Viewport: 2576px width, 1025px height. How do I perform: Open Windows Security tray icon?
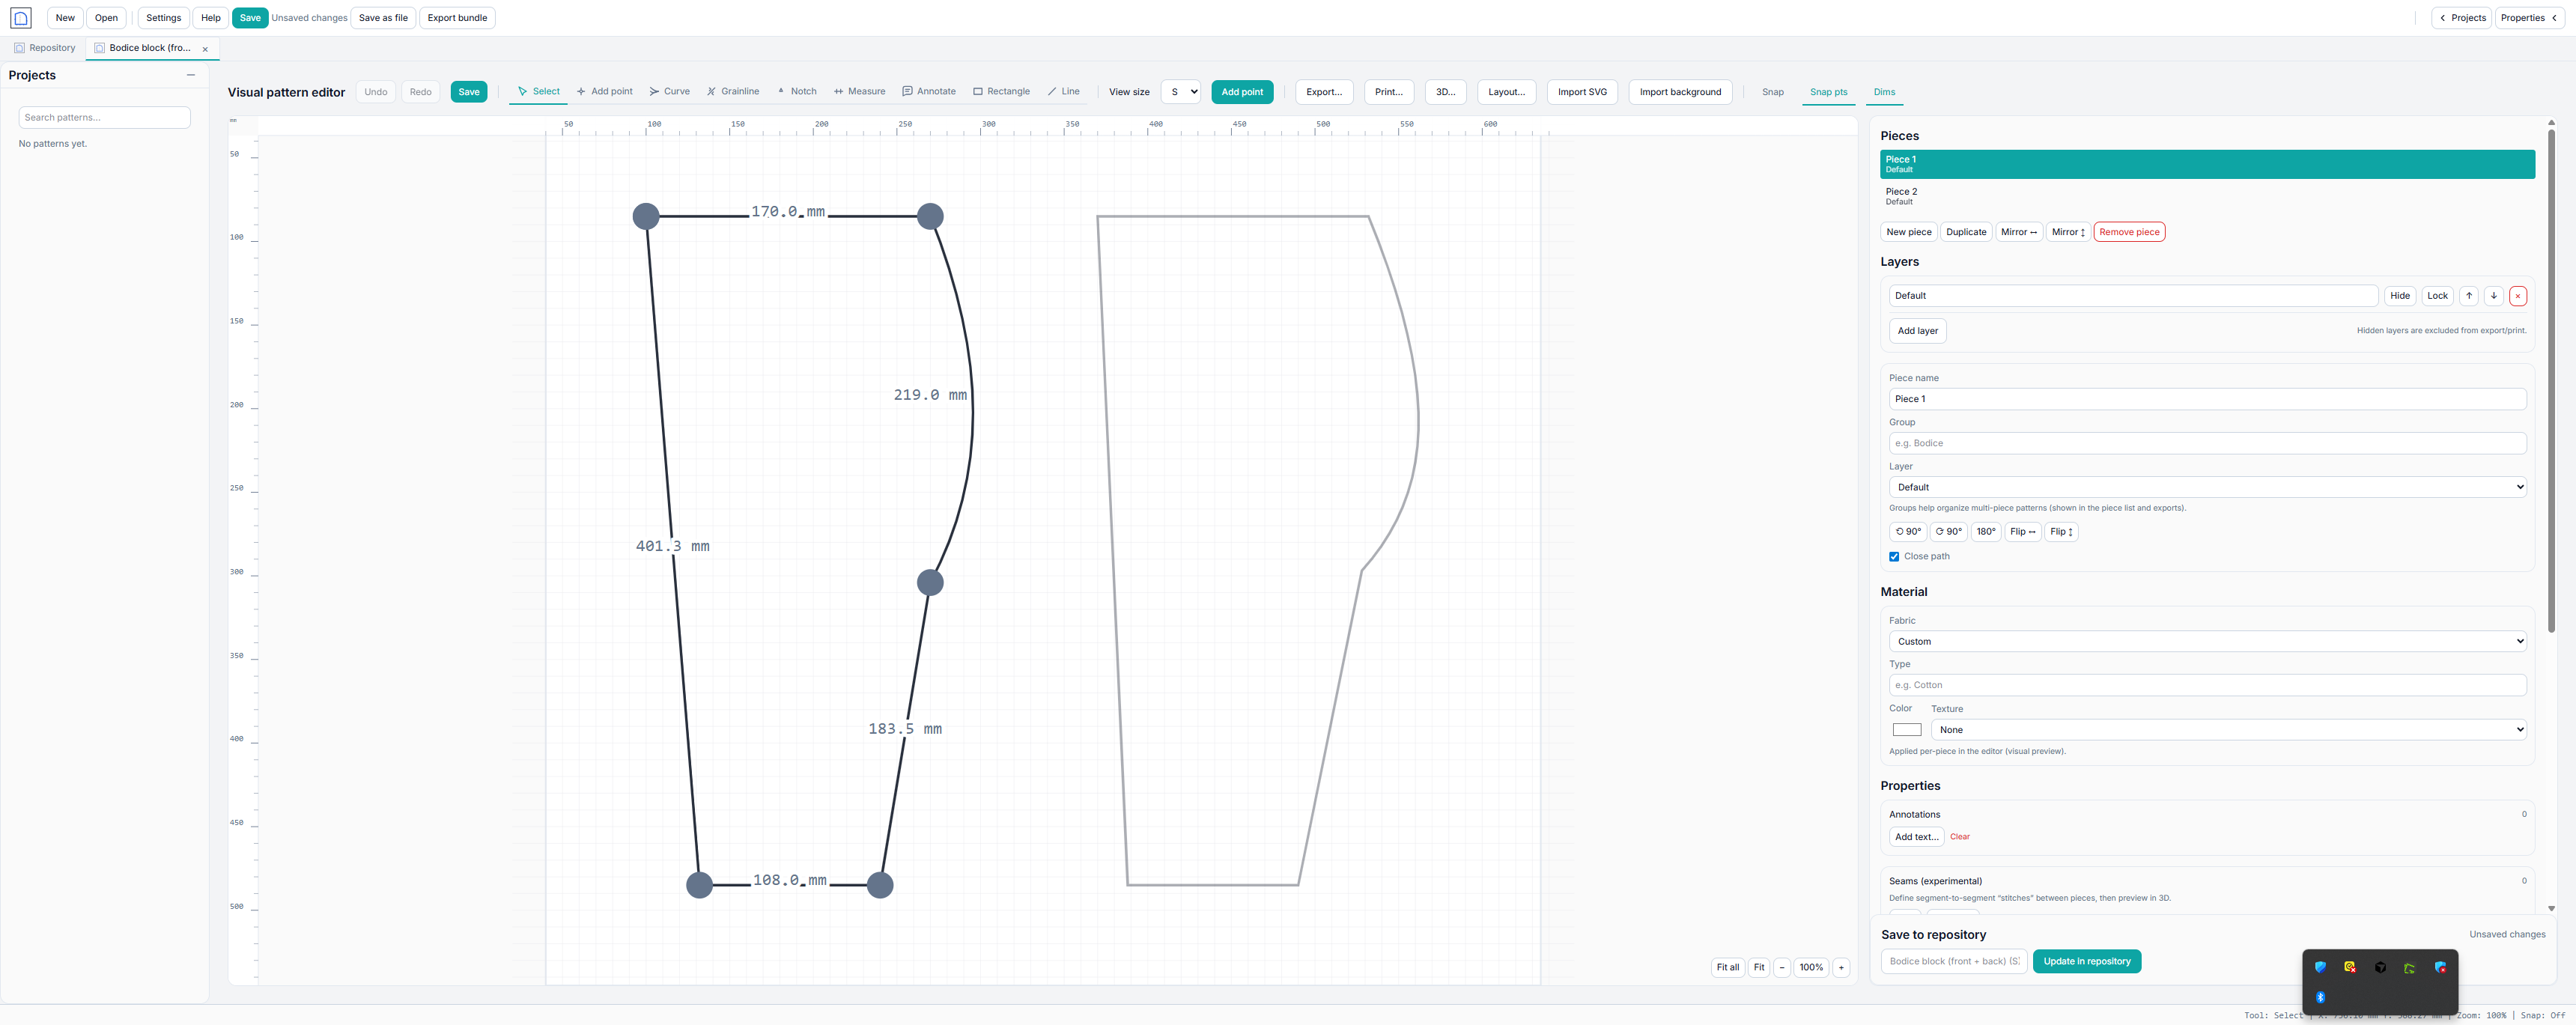coord(2320,967)
